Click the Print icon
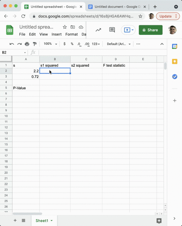Viewport: 182px width, 226px height. tap(27, 44)
